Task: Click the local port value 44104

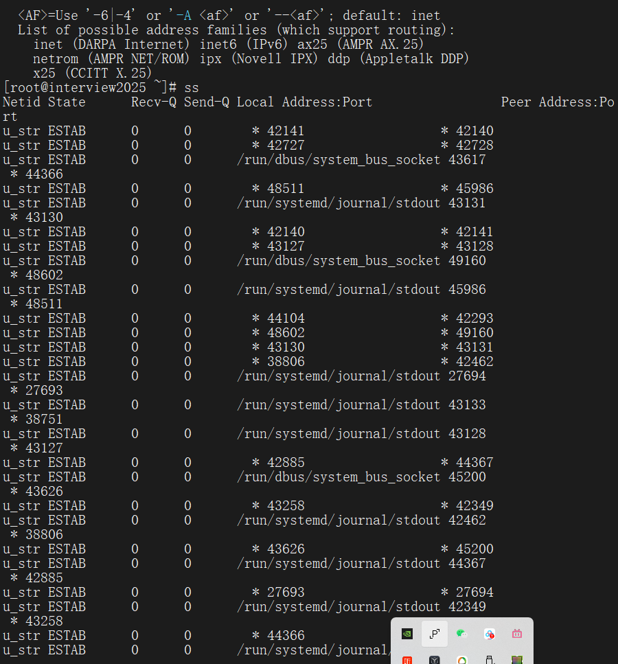Action: coord(286,318)
